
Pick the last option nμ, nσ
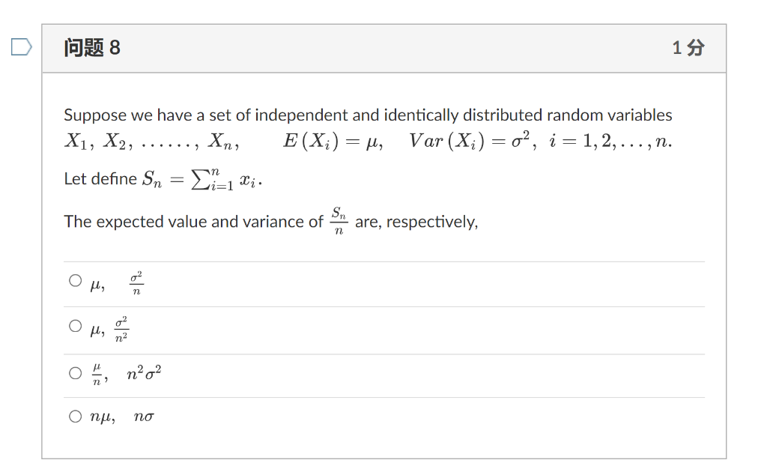click(76, 416)
